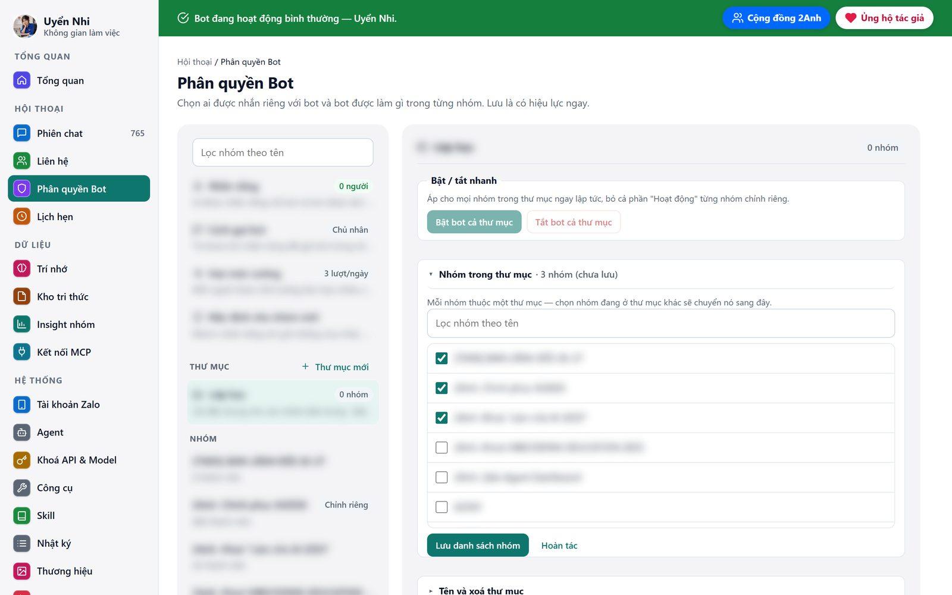The image size is (952, 595).
Task: Open Lịch hẹn clock icon
Action: pos(22,217)
